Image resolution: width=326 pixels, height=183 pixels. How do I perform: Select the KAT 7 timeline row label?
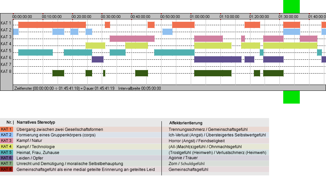[6, 65]
